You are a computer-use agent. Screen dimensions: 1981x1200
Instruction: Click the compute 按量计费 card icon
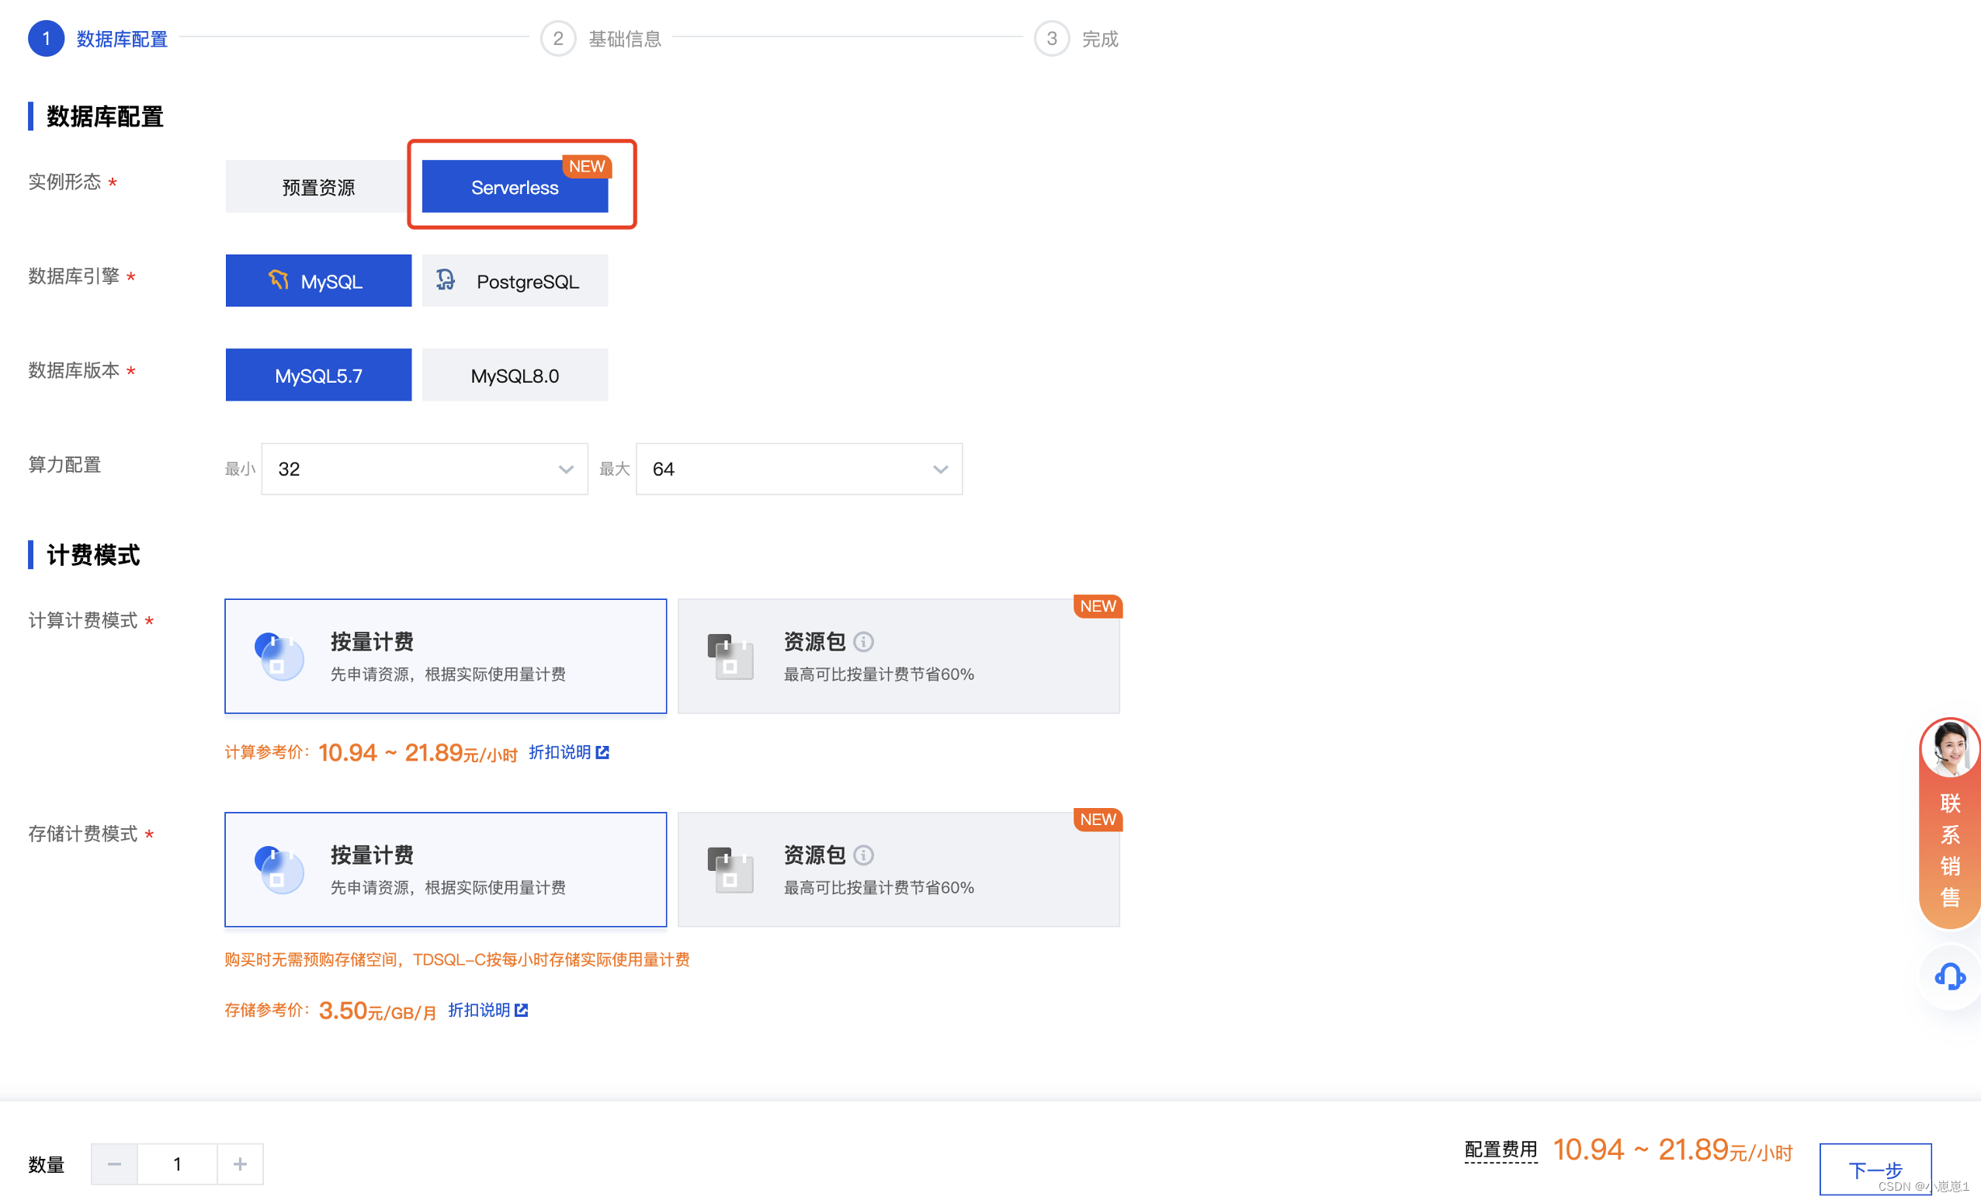tap(279, 656)
